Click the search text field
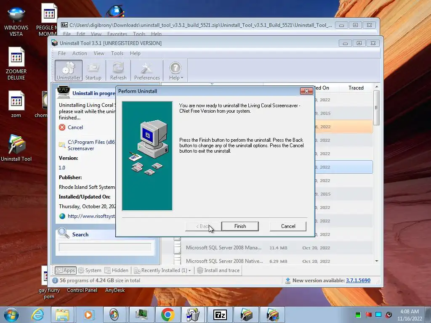This screenshot has height=323, width=431. pyautogui.click(x=105, y=247)
